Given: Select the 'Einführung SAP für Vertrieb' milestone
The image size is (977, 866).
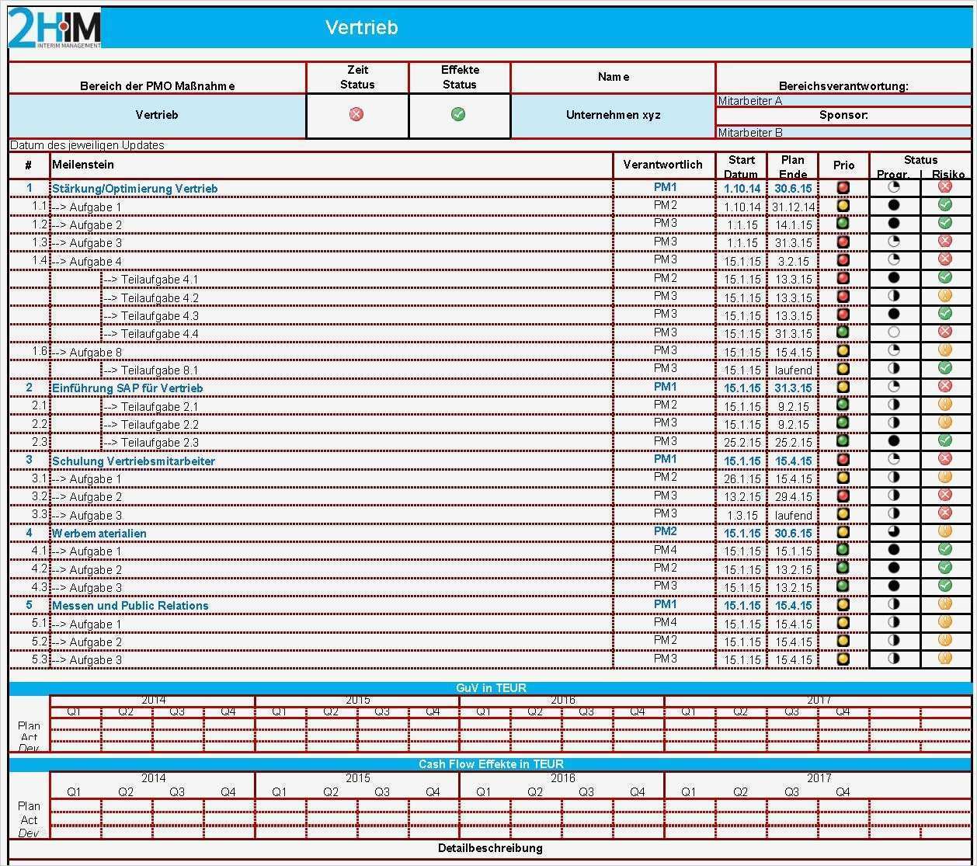Looking at the screenshot, I should click(x=127, y=388).
